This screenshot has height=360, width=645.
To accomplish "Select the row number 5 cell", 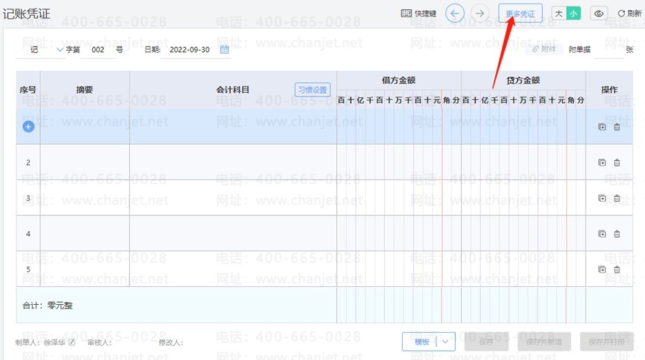I will (x=29, y=269).
